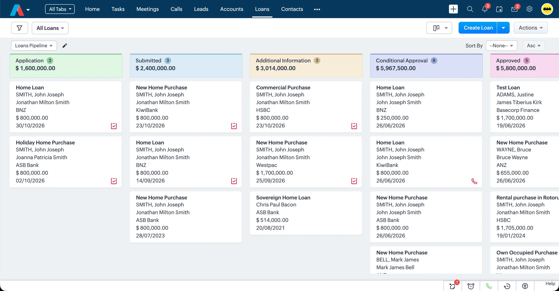Switch to the Leads tab
Viewport: 559px width, 291px height.
point(201,9)
